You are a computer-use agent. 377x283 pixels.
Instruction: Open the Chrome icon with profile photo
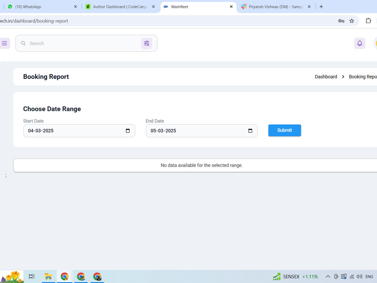click(x=97, y=277)
